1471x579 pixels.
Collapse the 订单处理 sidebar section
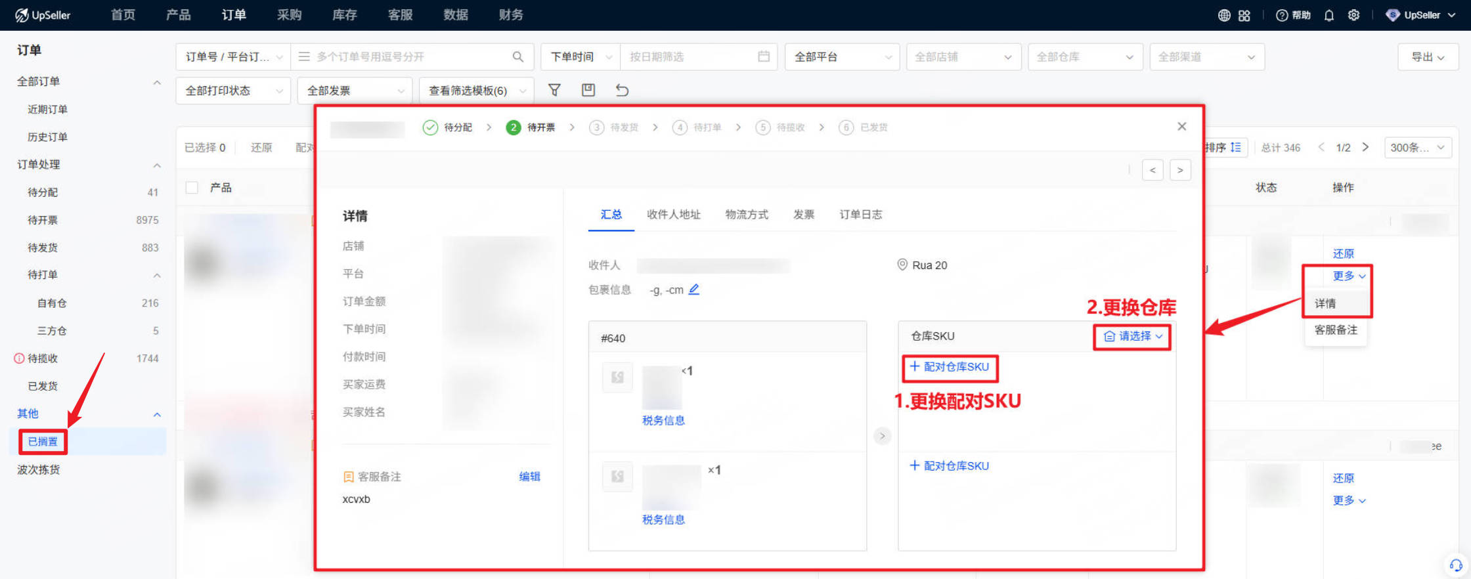(157, 165)
